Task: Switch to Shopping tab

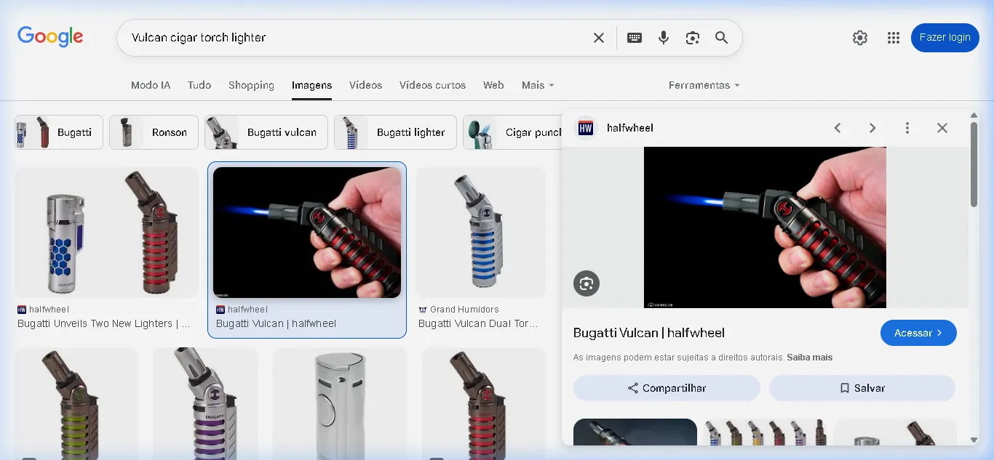Action: [251, 85]
